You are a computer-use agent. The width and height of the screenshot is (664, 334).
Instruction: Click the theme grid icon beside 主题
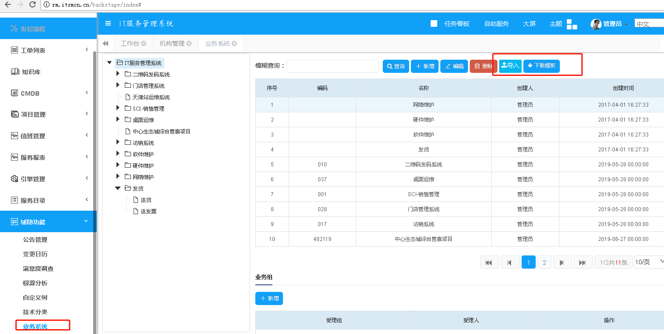pos(572,24)
